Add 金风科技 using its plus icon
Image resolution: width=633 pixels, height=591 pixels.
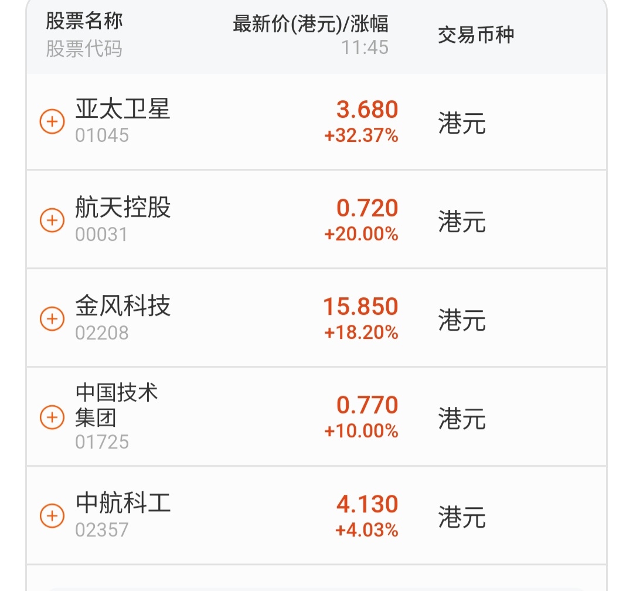(52, 319)
